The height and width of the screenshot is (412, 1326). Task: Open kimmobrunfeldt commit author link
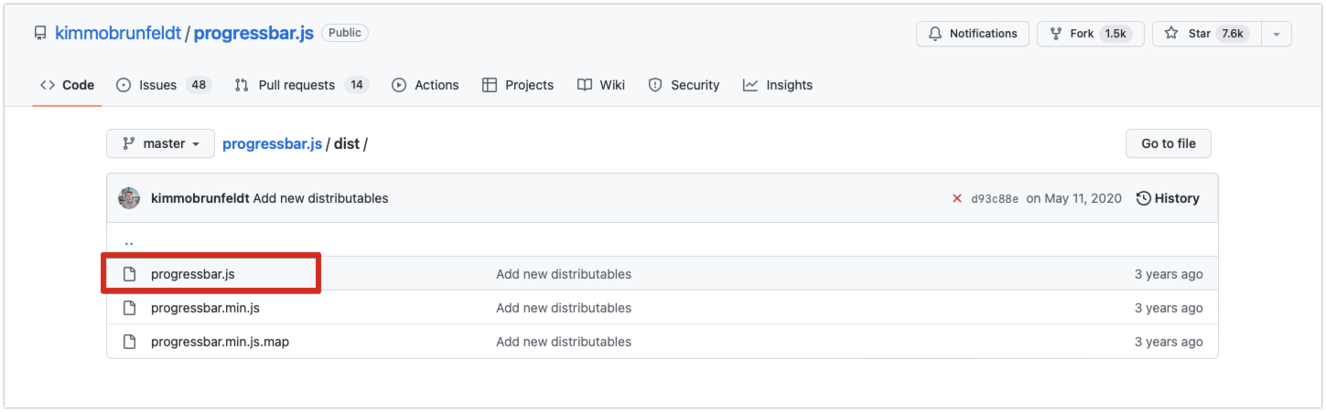click(199, 198)
